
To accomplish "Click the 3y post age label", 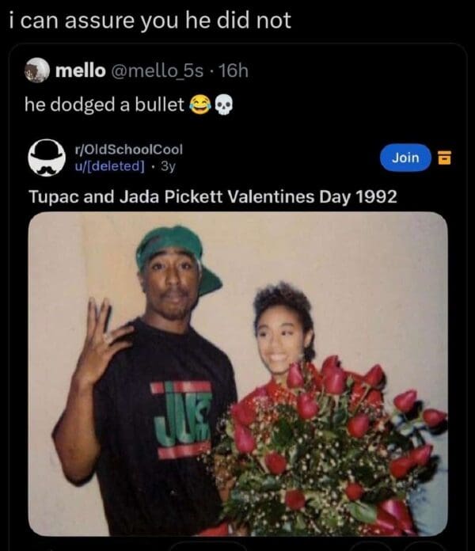I will [x=168, y=166].
